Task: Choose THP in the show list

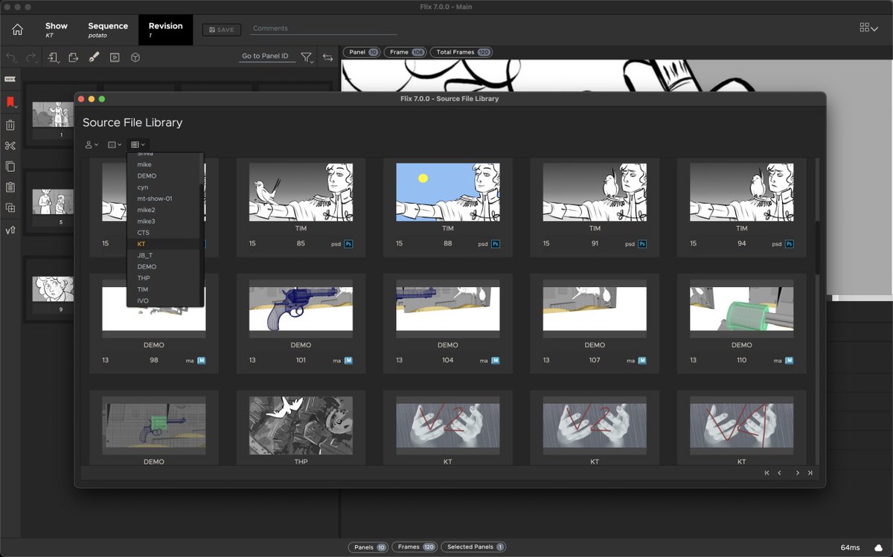Action: coord(165,278)
